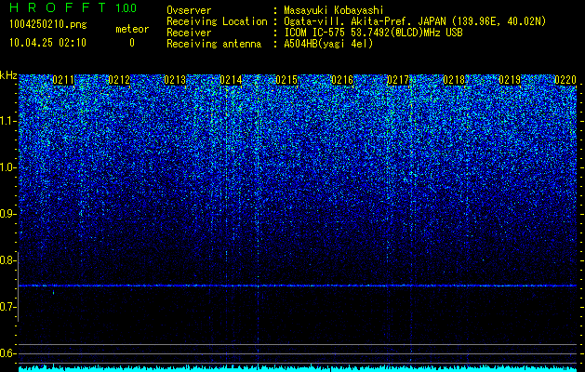Click the 1.1 frequency axis label
Image resolution: width=585 pixels, height=372 pixels.
(x=8, y=121)
